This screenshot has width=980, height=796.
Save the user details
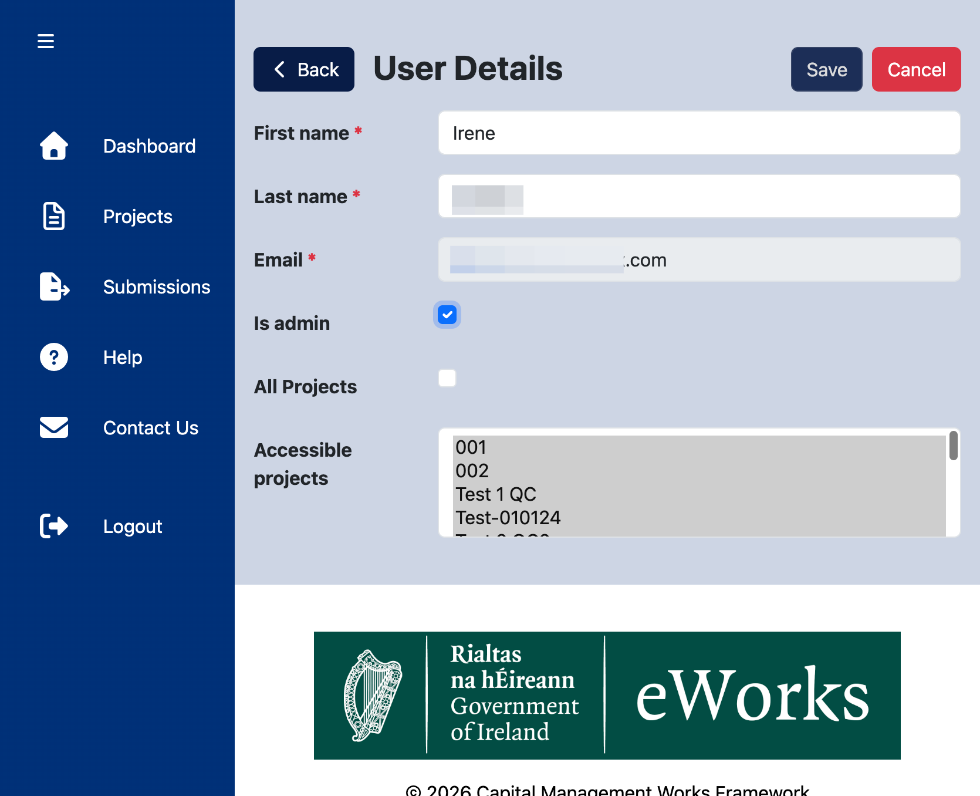coord(827,69)
